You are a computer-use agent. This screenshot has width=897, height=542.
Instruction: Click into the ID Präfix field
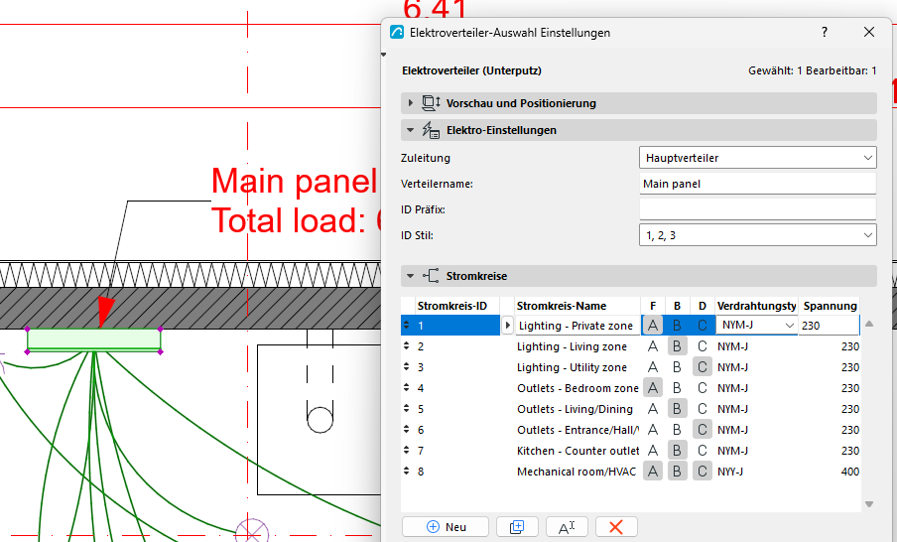pyautogui.click(x=757, y=209)
